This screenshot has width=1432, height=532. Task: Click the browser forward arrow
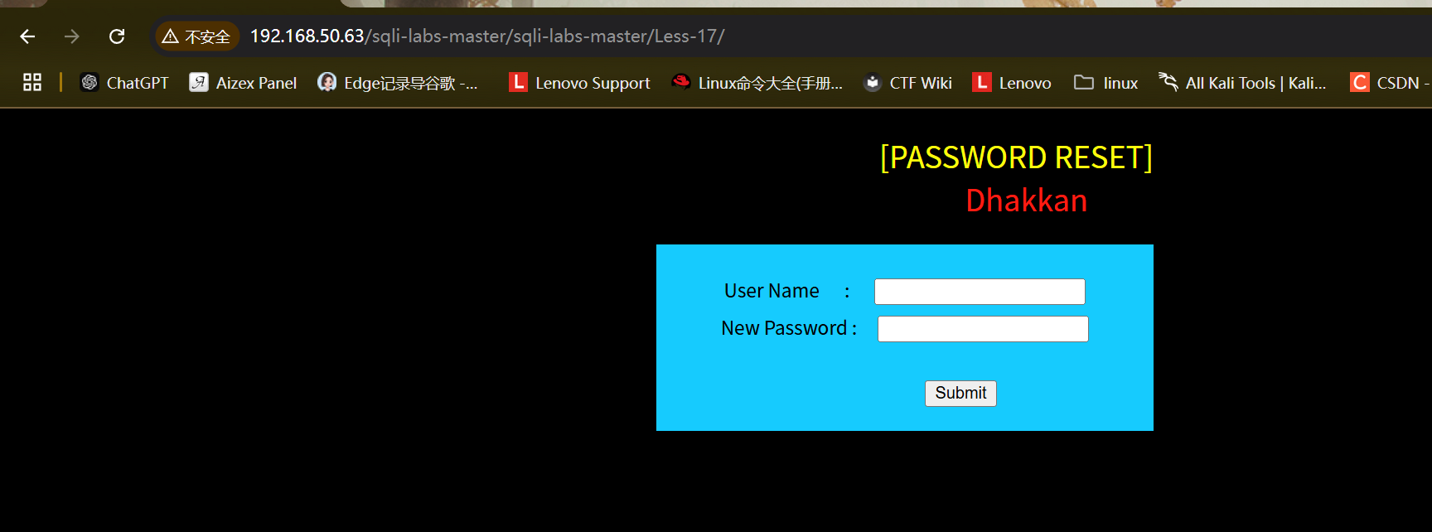coord(72,36)
